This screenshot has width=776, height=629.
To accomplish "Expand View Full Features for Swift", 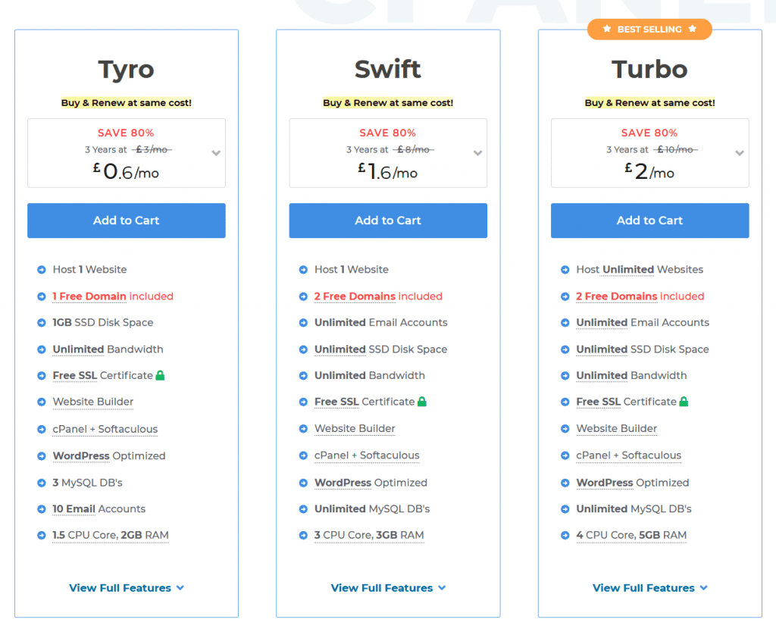I will tap(388, 588).
